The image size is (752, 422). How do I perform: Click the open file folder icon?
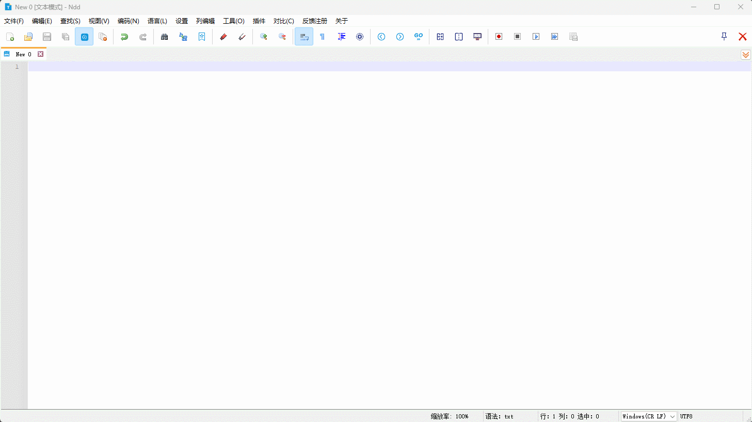[28, 37]
